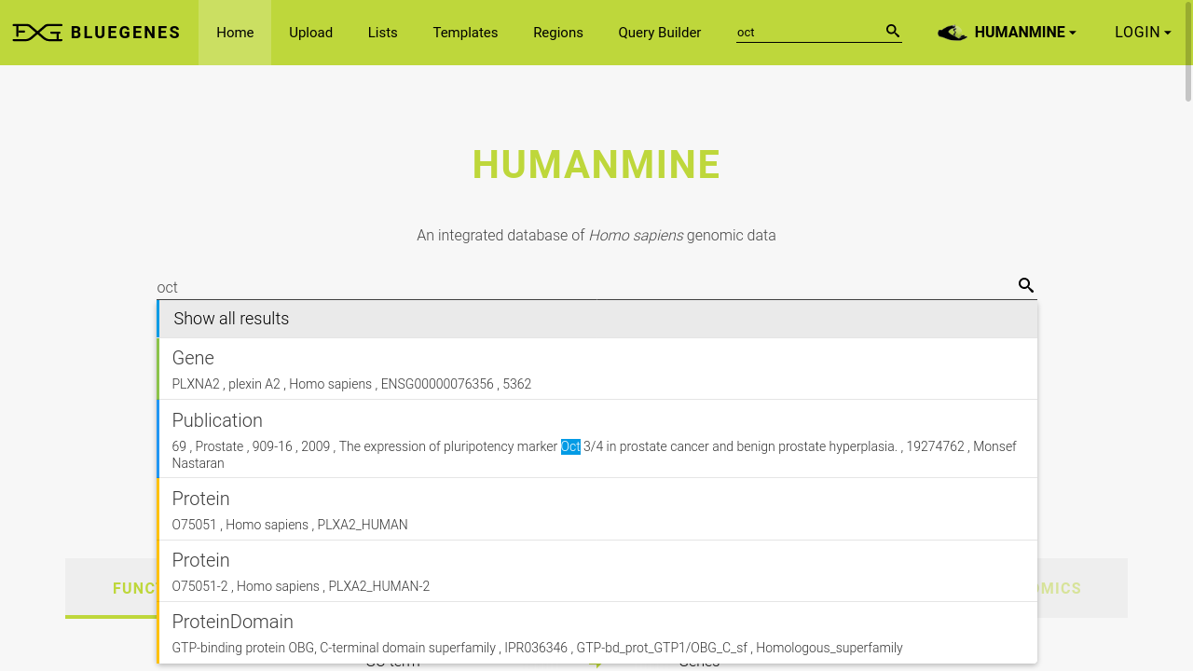Navigate to Templates

pyautogui.click(x=465, y=33)
